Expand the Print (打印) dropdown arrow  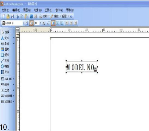coord(49,16)
